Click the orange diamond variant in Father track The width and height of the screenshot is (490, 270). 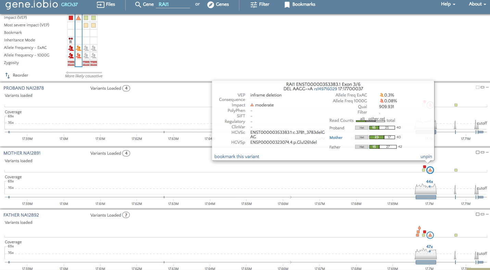coord(419,228)
